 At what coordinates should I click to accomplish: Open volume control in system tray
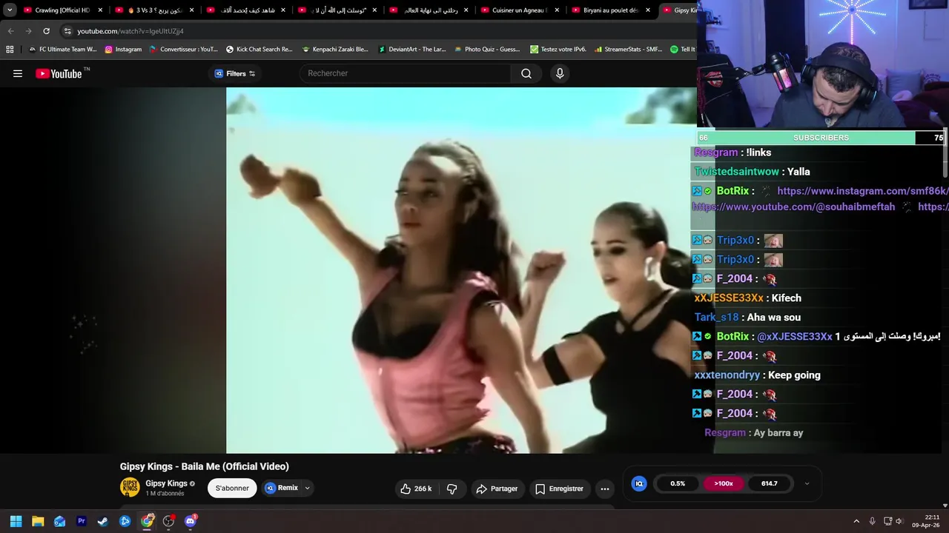pos(899,521)
